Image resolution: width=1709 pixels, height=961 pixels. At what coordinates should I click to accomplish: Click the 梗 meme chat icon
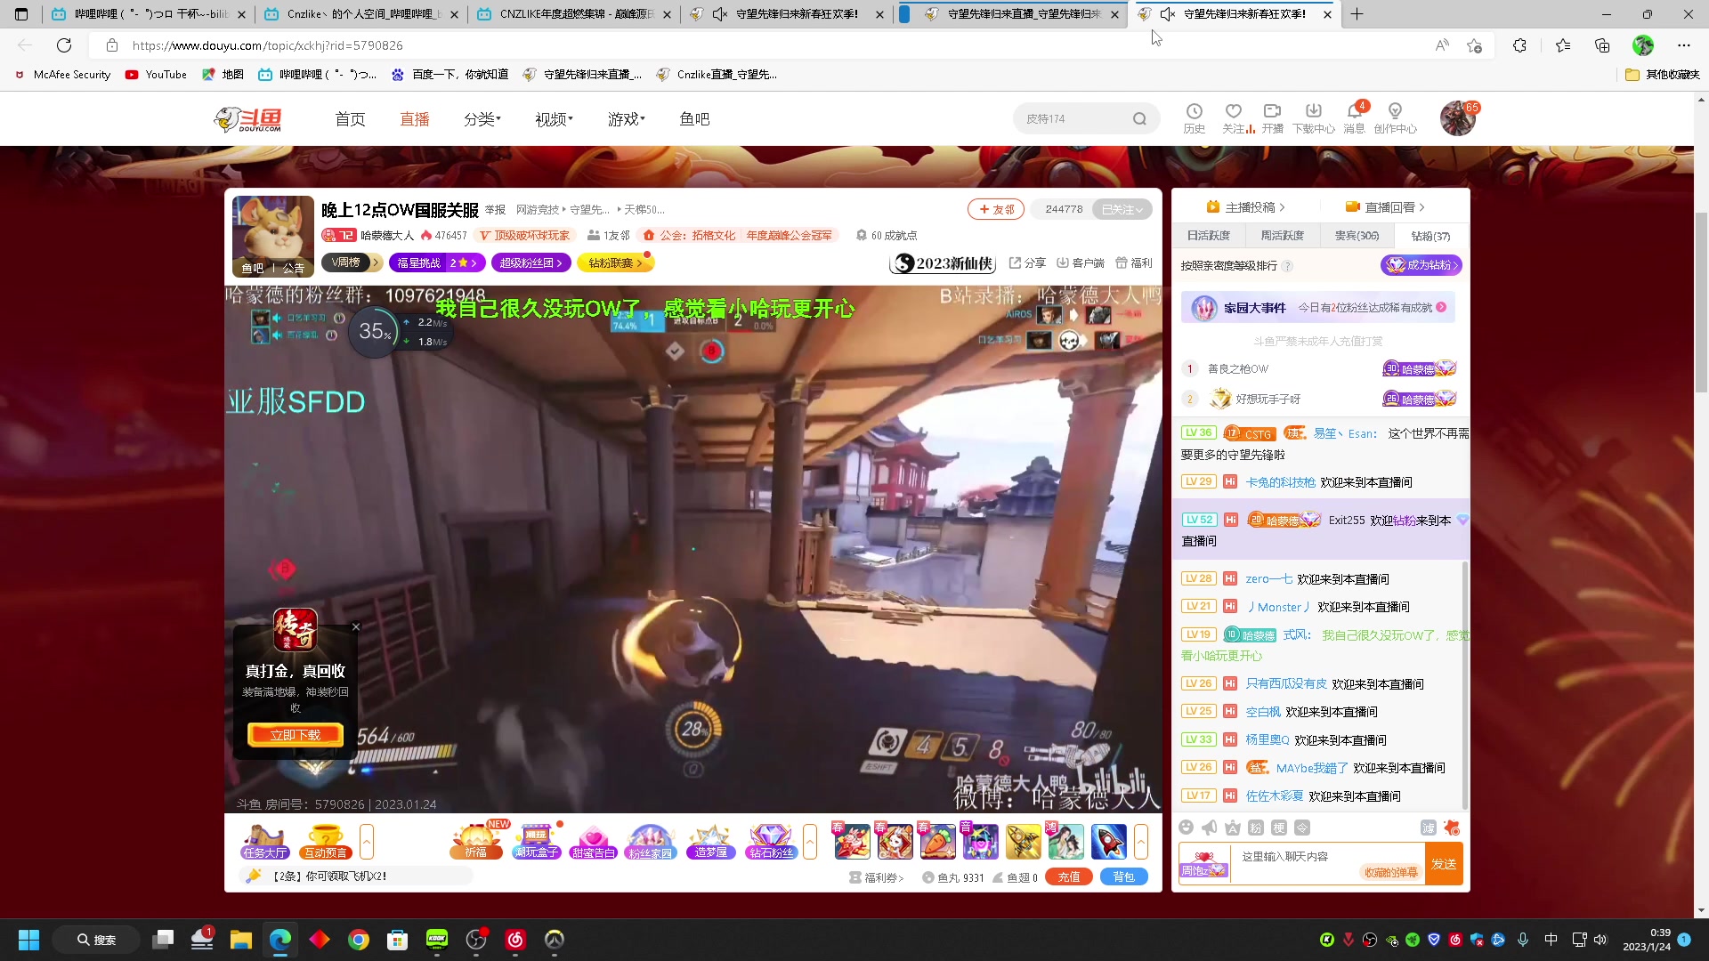click(x=1279, y=828)
